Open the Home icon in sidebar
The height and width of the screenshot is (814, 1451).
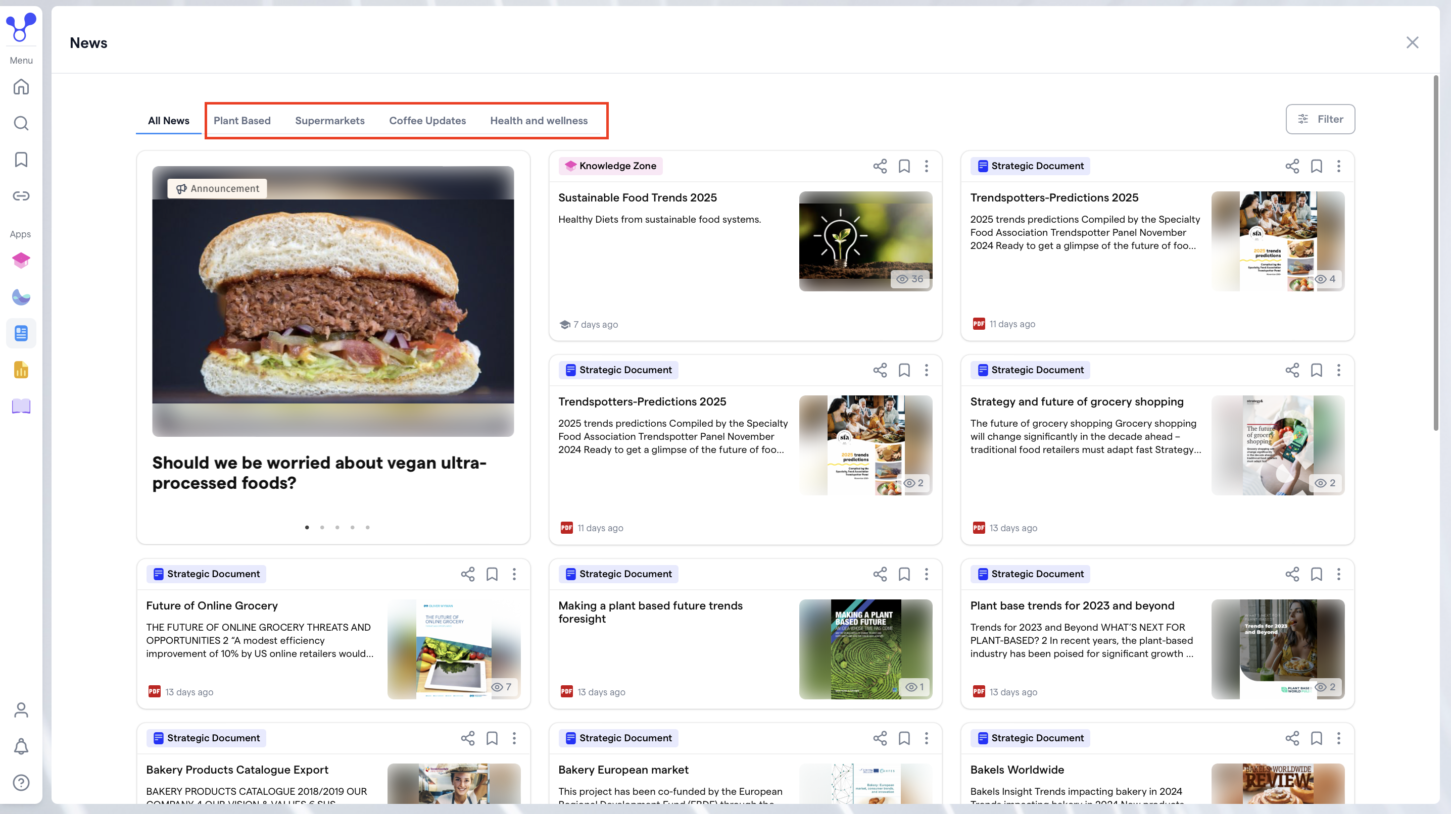click(21, 87)
